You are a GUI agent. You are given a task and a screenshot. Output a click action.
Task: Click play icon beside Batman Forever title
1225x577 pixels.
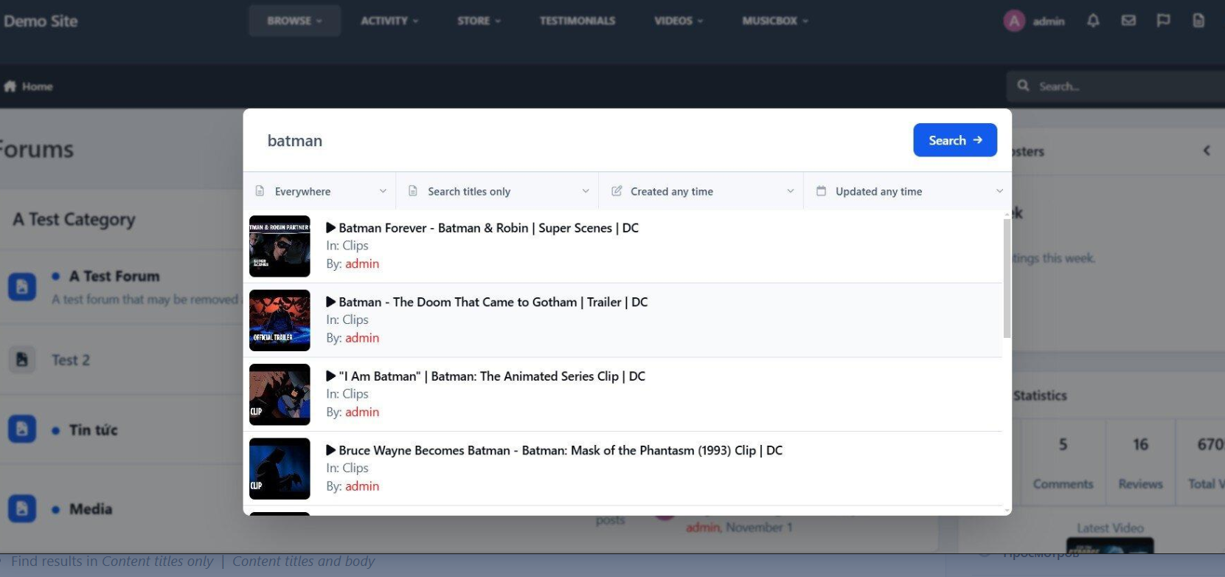(x=331, y=228)
